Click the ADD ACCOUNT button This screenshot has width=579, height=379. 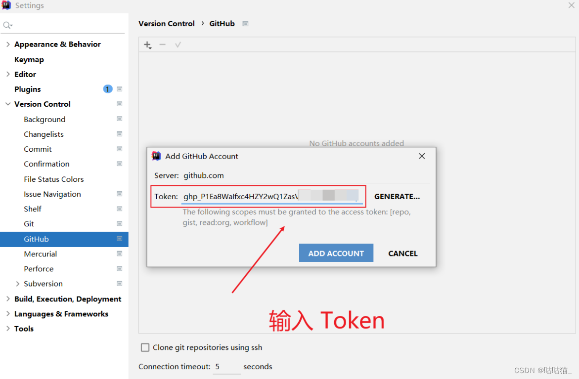336,253
